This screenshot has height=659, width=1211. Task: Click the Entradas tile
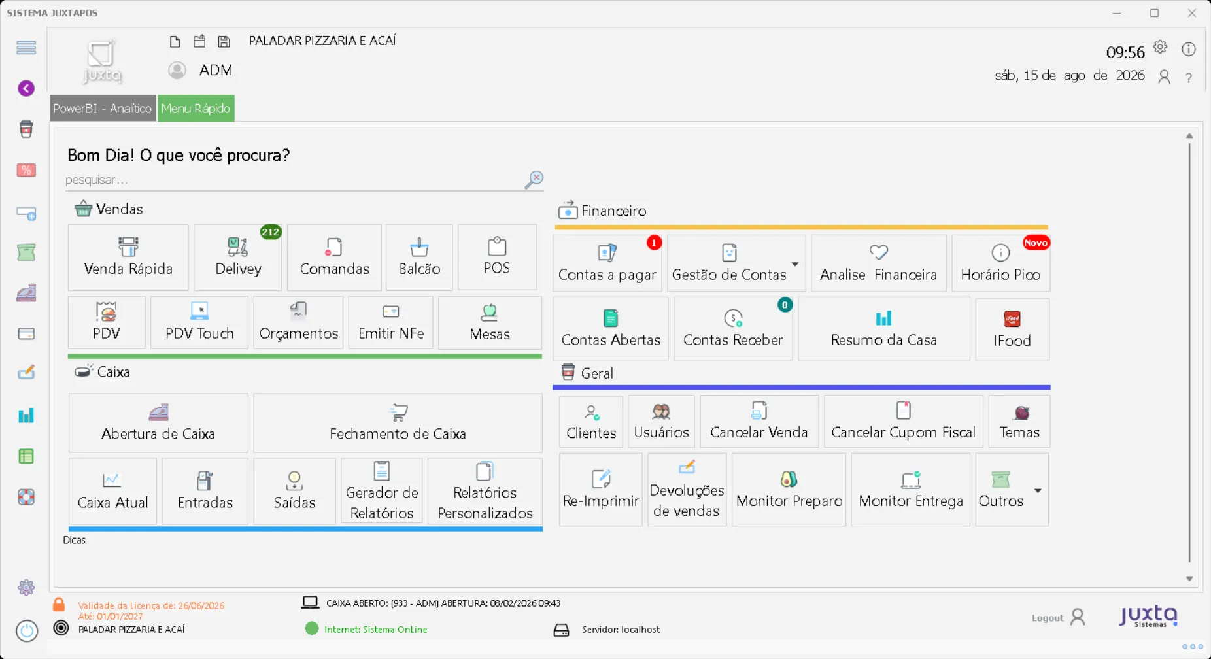(x=205, y=491)
